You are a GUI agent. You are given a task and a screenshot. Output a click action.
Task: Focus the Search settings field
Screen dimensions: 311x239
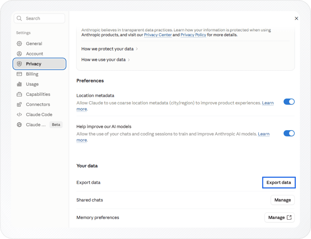coord(39,18)
